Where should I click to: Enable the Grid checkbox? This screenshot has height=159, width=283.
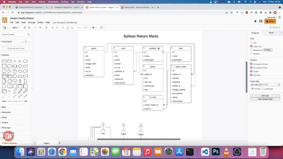251,42
